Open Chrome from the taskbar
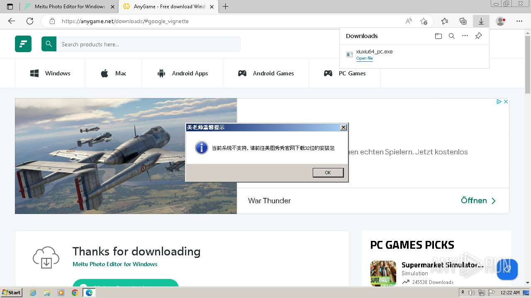The image size is (531, 298). pos(75,293)
